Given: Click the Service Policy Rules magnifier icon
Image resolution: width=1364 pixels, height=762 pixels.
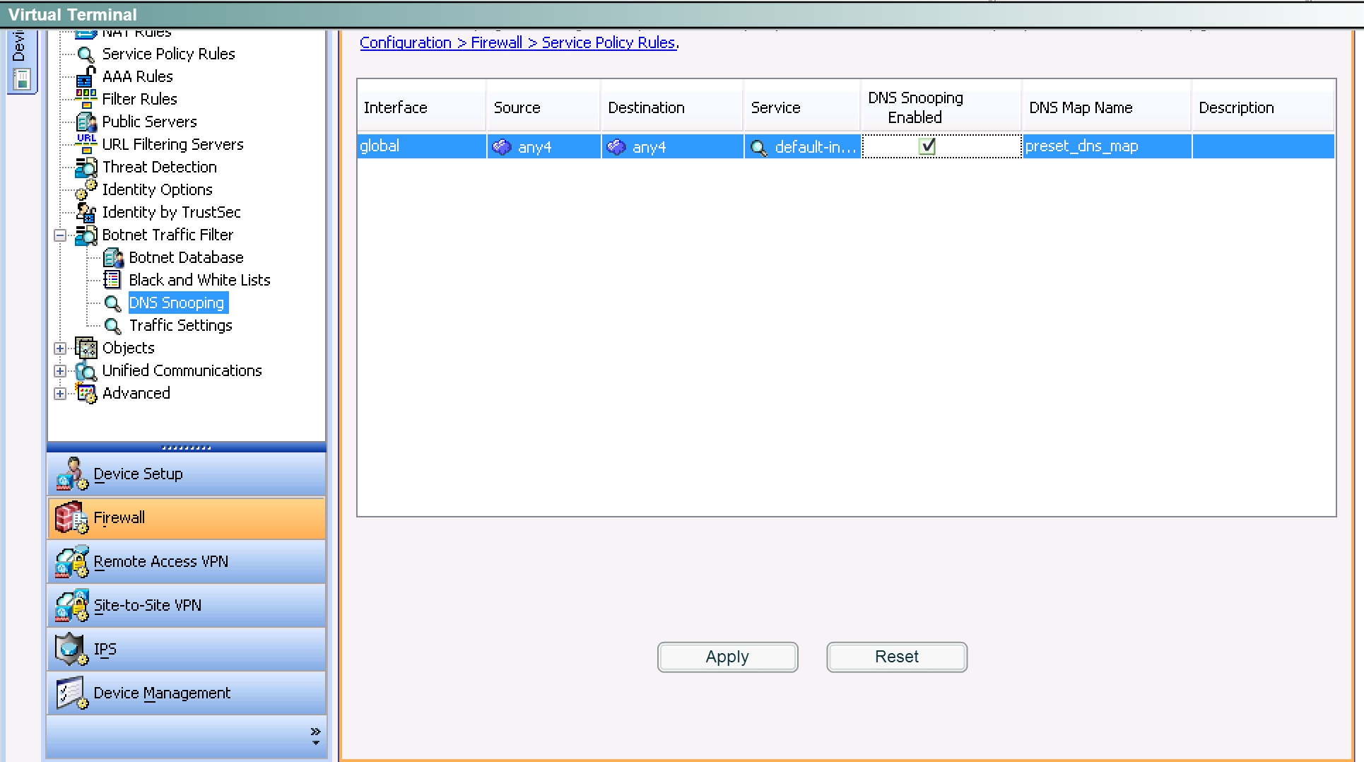Looking at the screenshot, I should coord(86,54).
